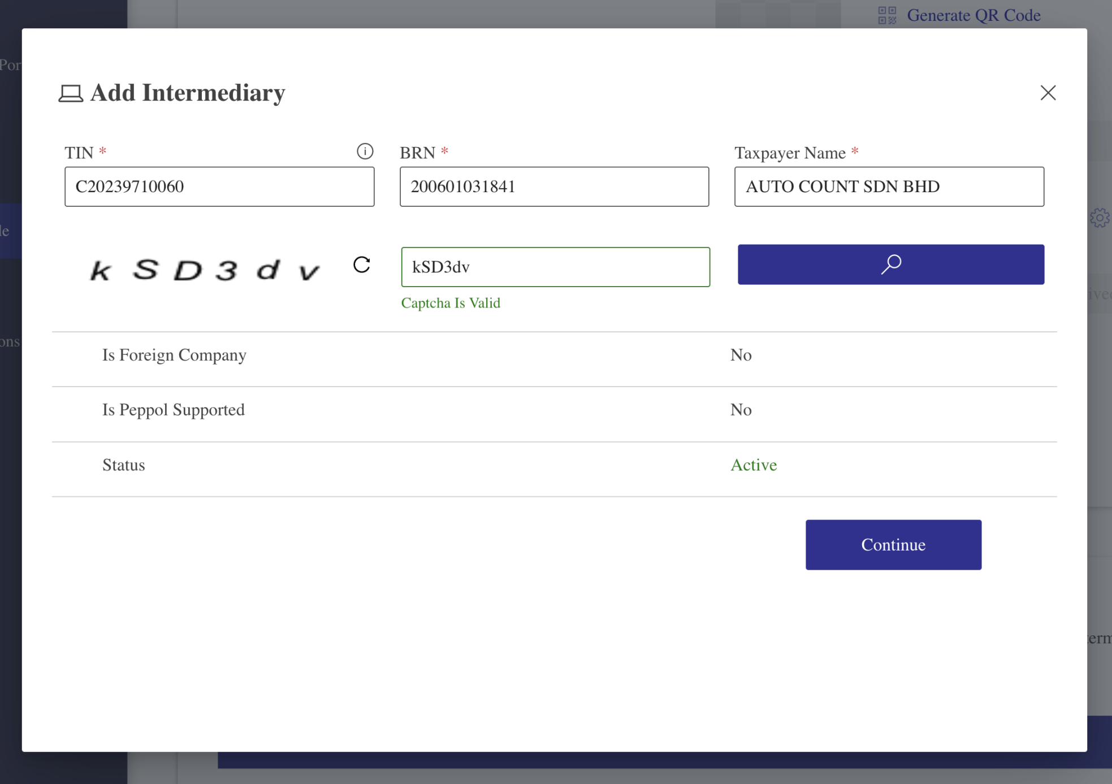Click the Generate QR Code link

(x=973, y=15)
